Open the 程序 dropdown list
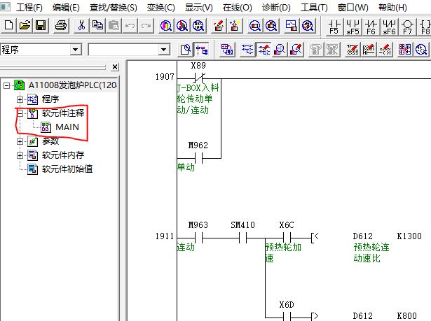Image resolution: width=431 pixels, height=321 pixels. [x=76, y=50]
